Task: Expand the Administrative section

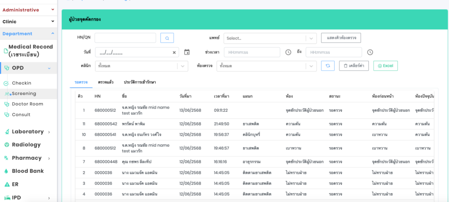Action: click(x=53, y=9)
